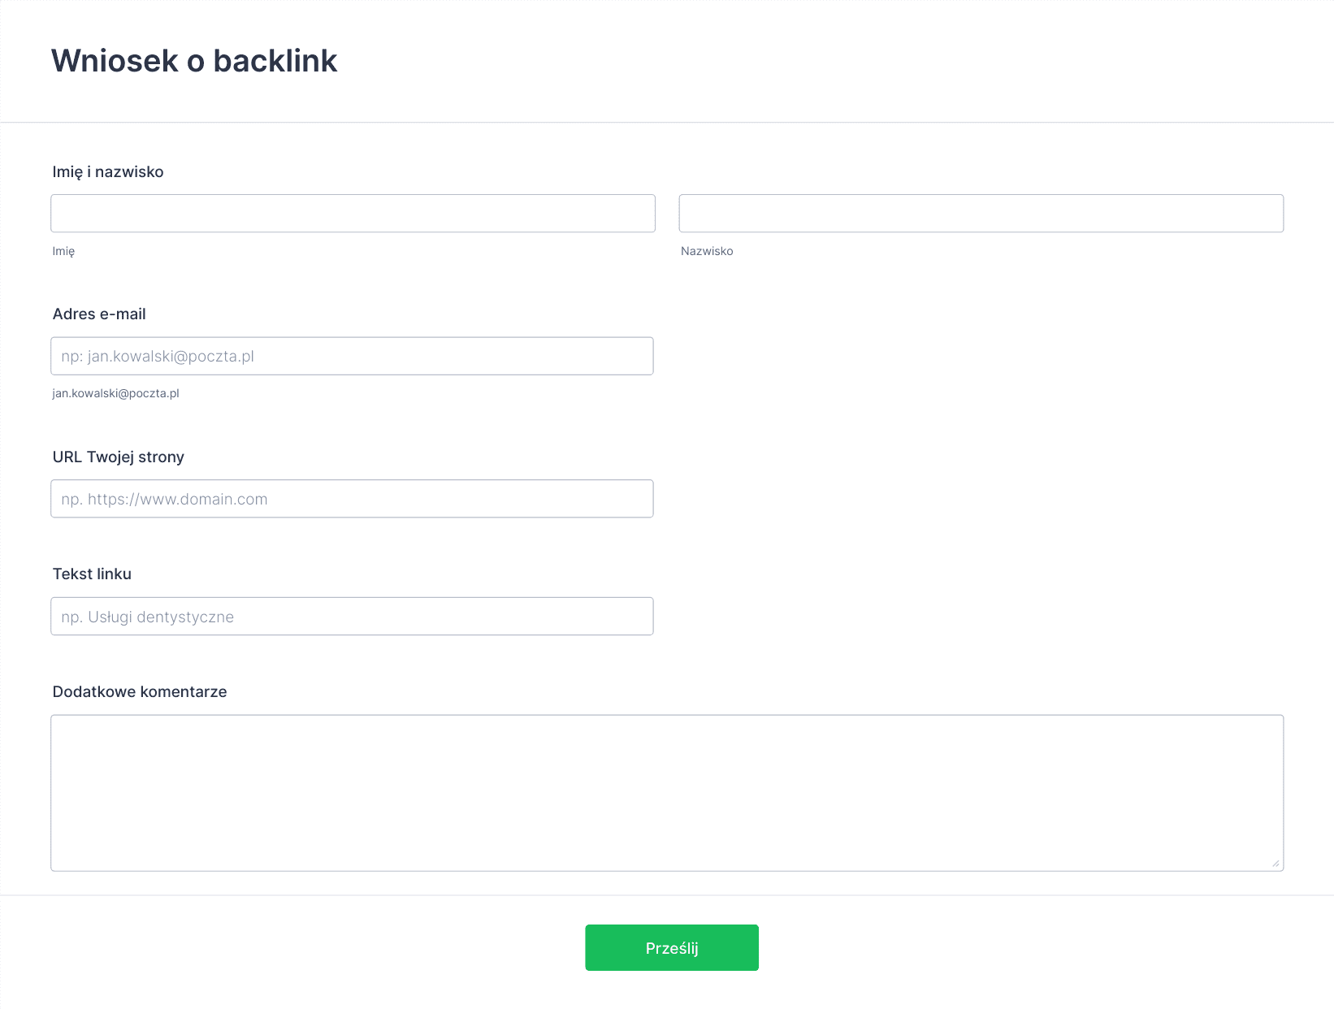Click inside Dodatkowe komentarze text area

pos(667,793)
